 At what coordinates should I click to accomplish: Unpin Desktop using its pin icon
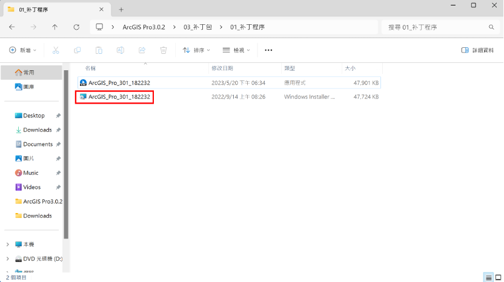(58, 116)
